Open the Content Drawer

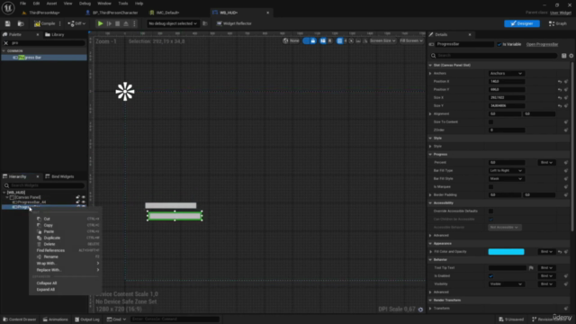coord(20,319)
